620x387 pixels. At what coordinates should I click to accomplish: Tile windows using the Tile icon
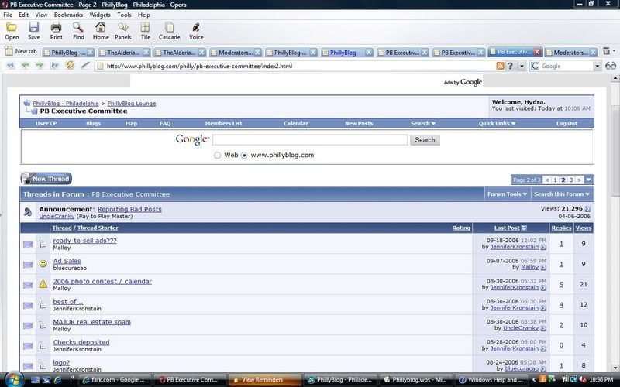click(146, 27)
